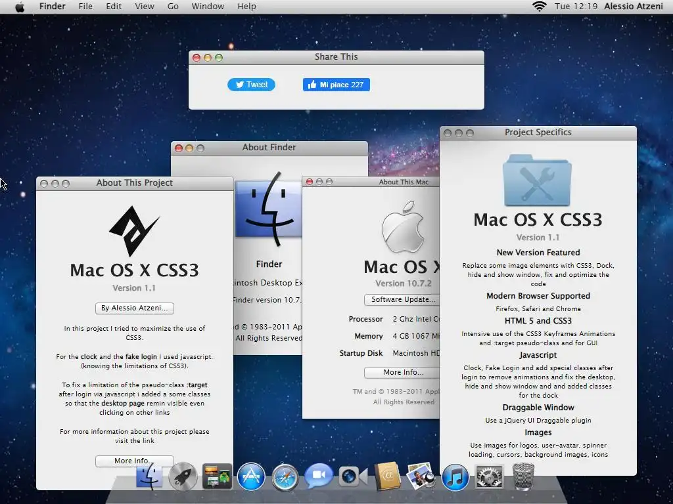This screenshot has height=504, width=673.
Task: Minimize the About Finder window
Action: point(189,148)
